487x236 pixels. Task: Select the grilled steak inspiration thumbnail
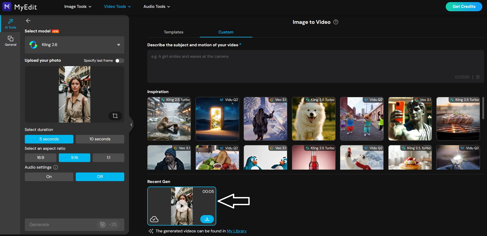[458, 119]
